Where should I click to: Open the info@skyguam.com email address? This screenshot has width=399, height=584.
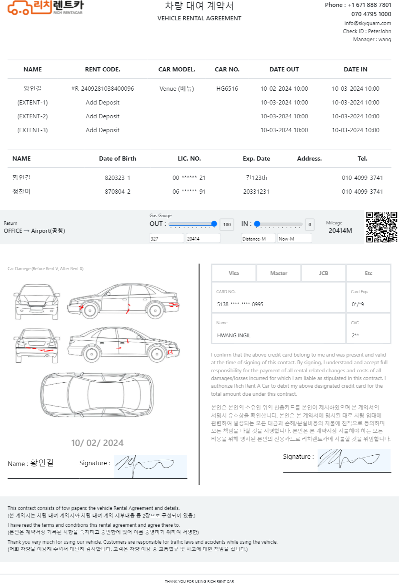coord(368,23)
